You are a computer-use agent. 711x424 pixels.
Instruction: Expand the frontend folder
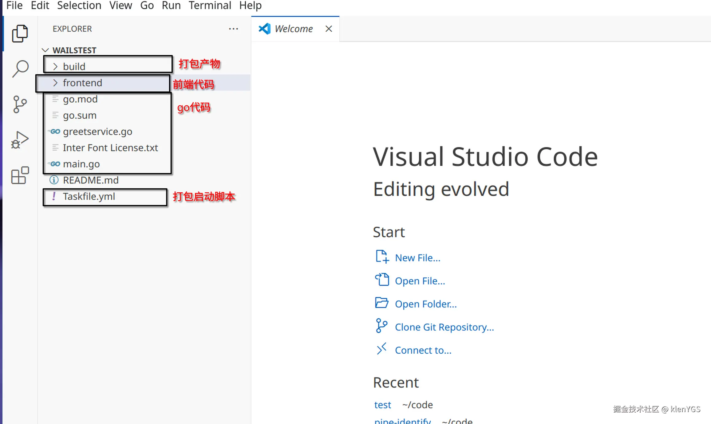click(82, 83)
